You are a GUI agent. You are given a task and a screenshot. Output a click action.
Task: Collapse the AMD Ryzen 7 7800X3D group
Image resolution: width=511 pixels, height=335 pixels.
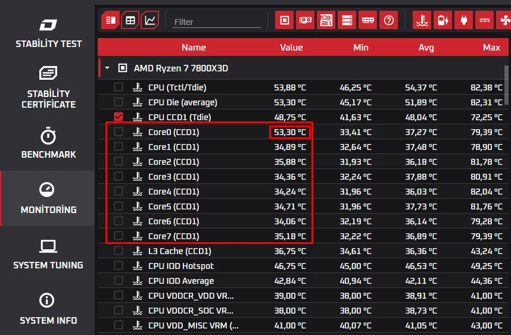point(107,68)
